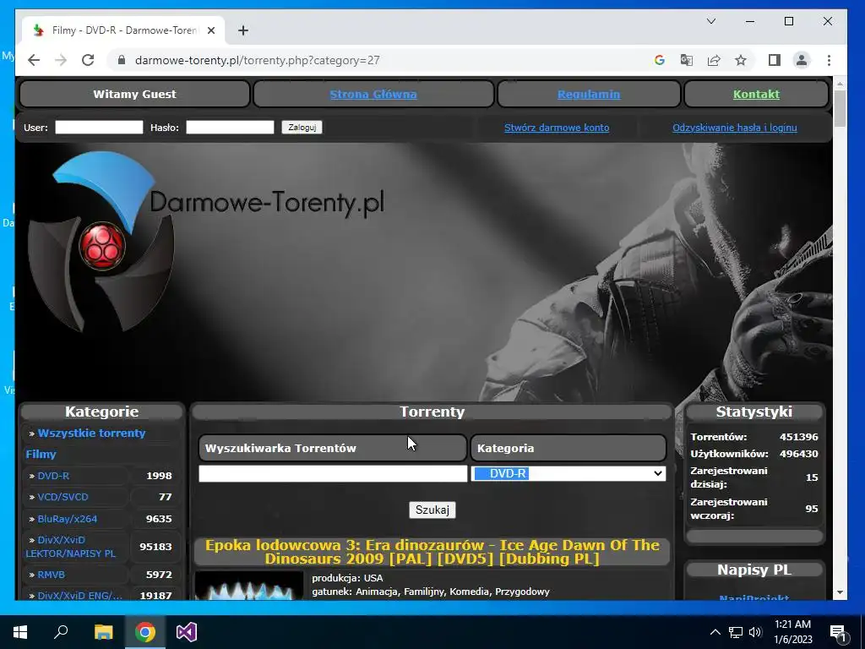Click the page scroll-down arrow

coord(840,592)
